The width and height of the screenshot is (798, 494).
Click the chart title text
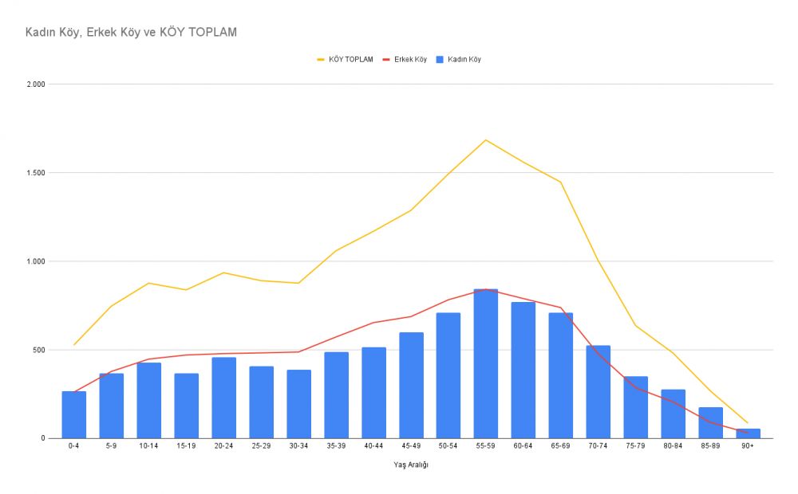click(x=131, y=33)
